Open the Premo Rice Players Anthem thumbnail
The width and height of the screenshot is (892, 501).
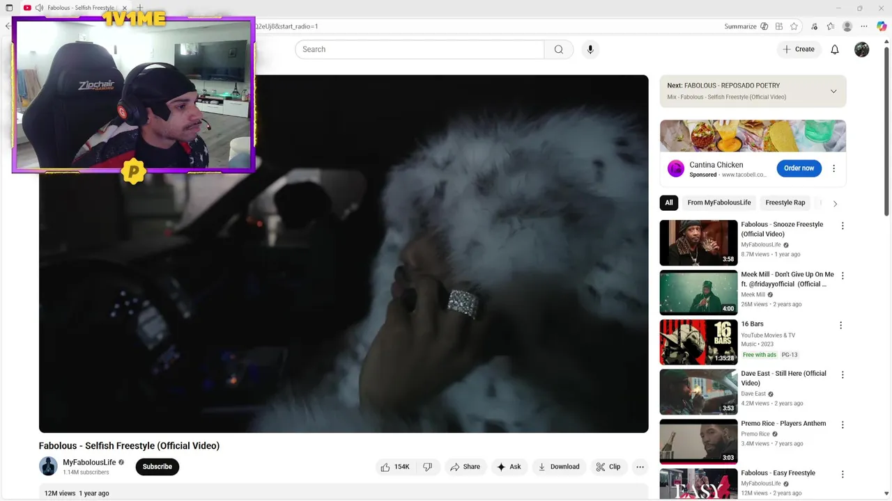click(698, 441)
